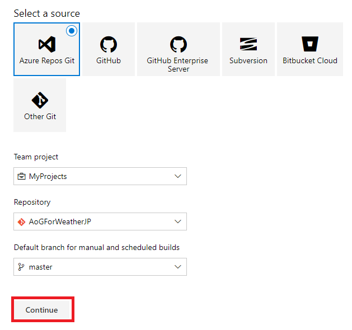Click the repo icon beside AoGForWeatherJP

(22, 221)
